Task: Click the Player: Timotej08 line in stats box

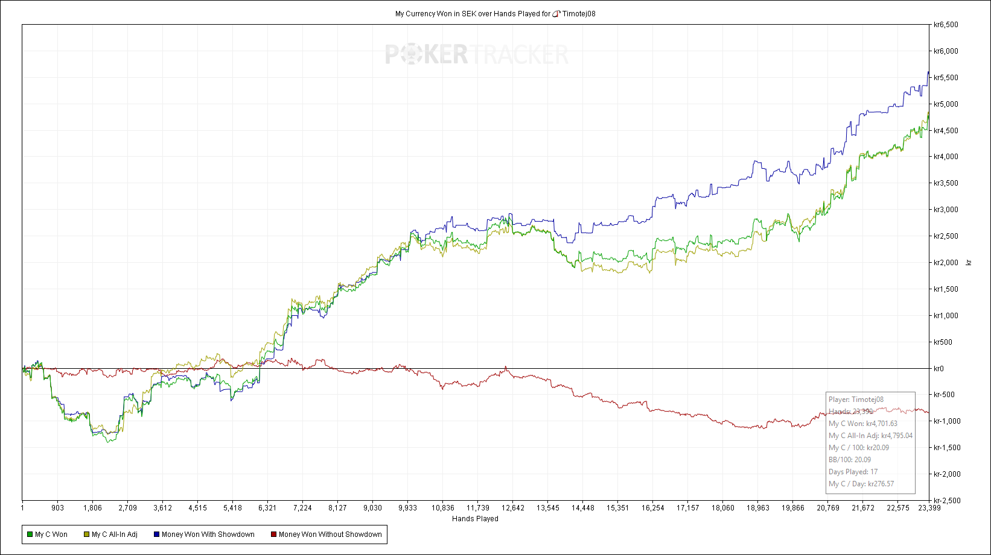Action: pos(856,400)
